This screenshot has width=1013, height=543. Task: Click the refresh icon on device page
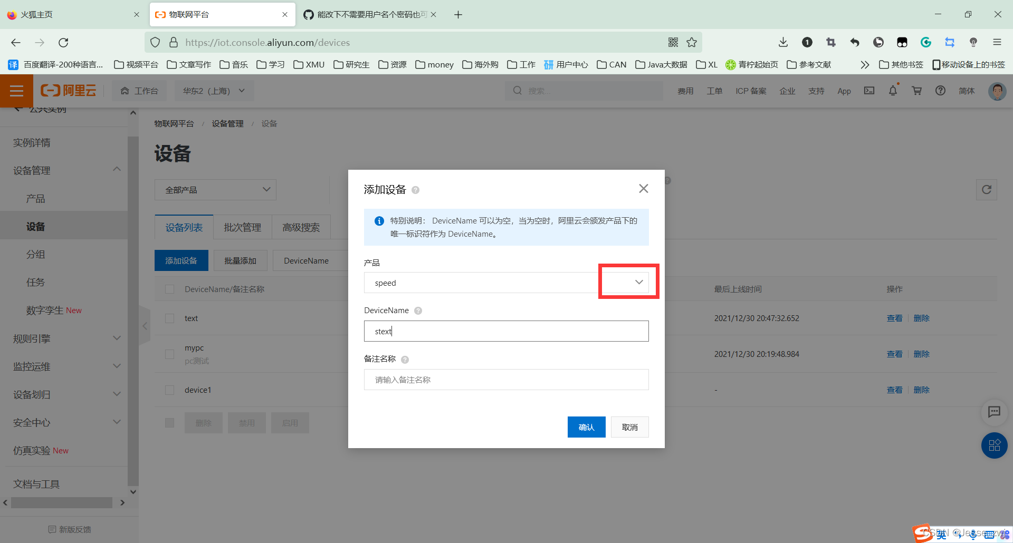(986, 190)
